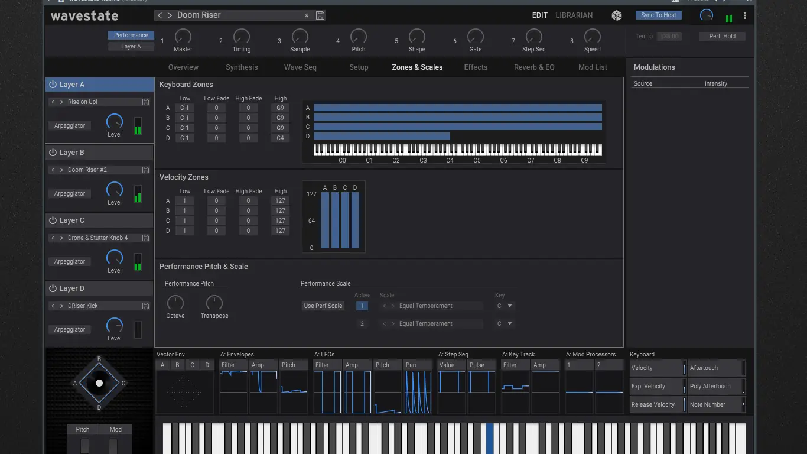Select the Layer A button under Performance
Viewport: 807px width, 454px height.
131,47
